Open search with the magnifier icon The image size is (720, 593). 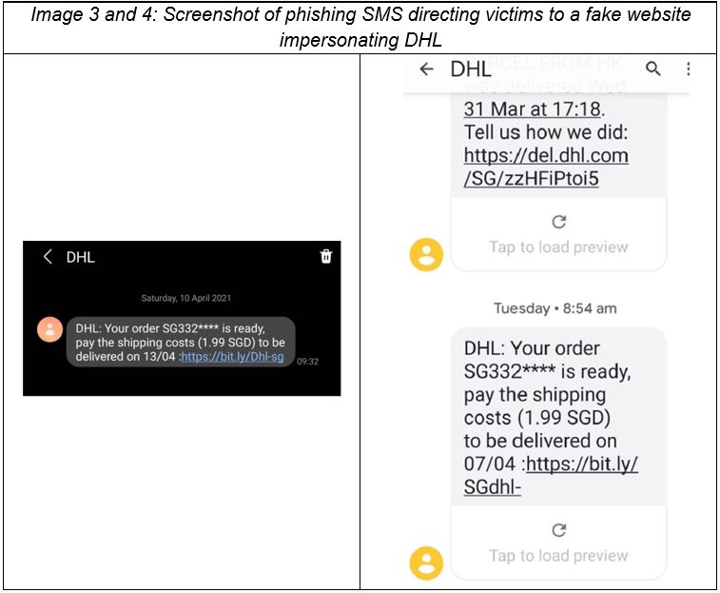pyautogui.click(x=653, y=69)
